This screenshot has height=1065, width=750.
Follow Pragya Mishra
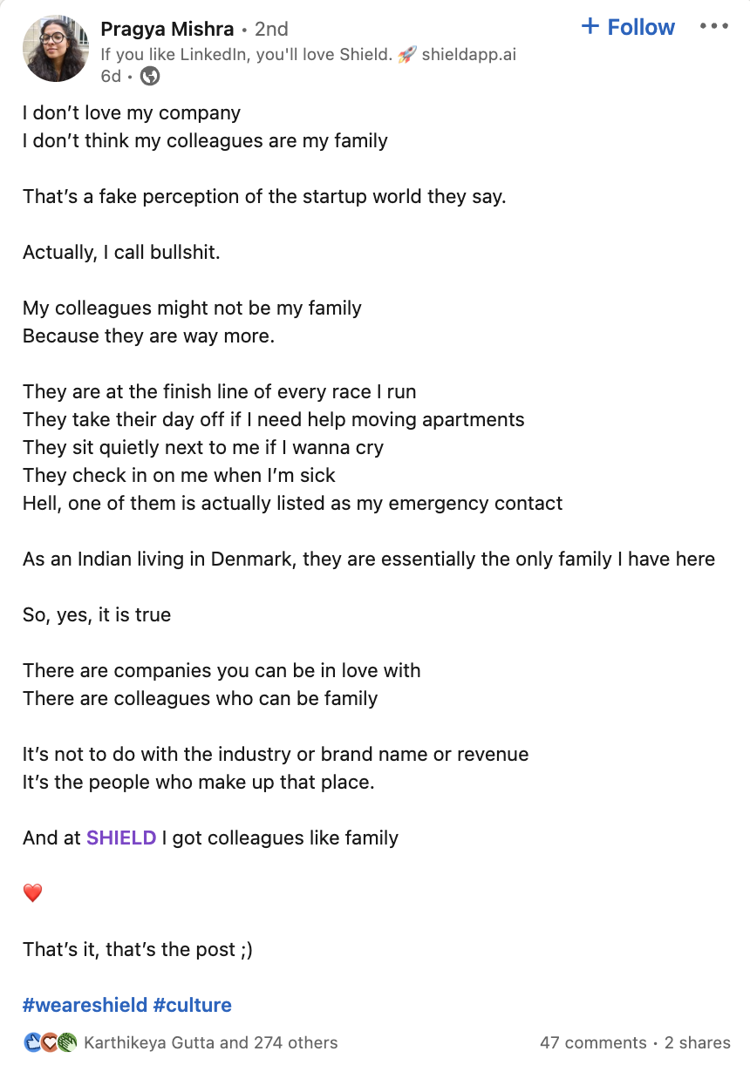(x=628, y=27)
